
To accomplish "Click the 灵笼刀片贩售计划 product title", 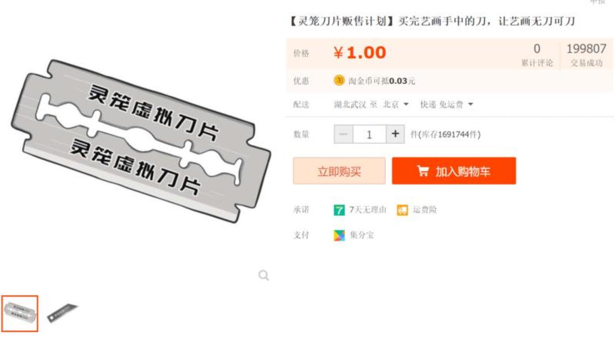I will click(341, 21).
